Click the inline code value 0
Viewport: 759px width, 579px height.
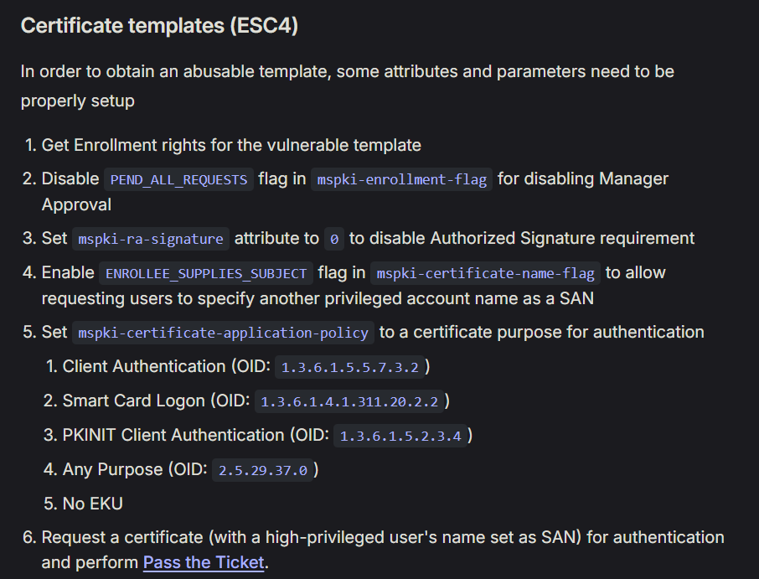click(334, 239)
